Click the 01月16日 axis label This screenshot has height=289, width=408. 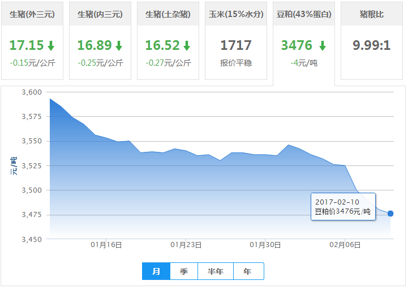106,245
